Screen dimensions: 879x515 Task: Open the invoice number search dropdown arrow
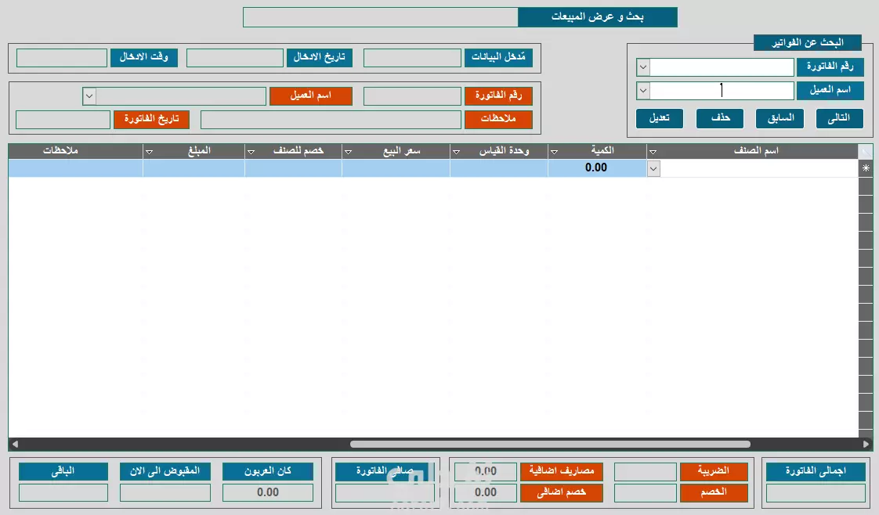(643, 67)
